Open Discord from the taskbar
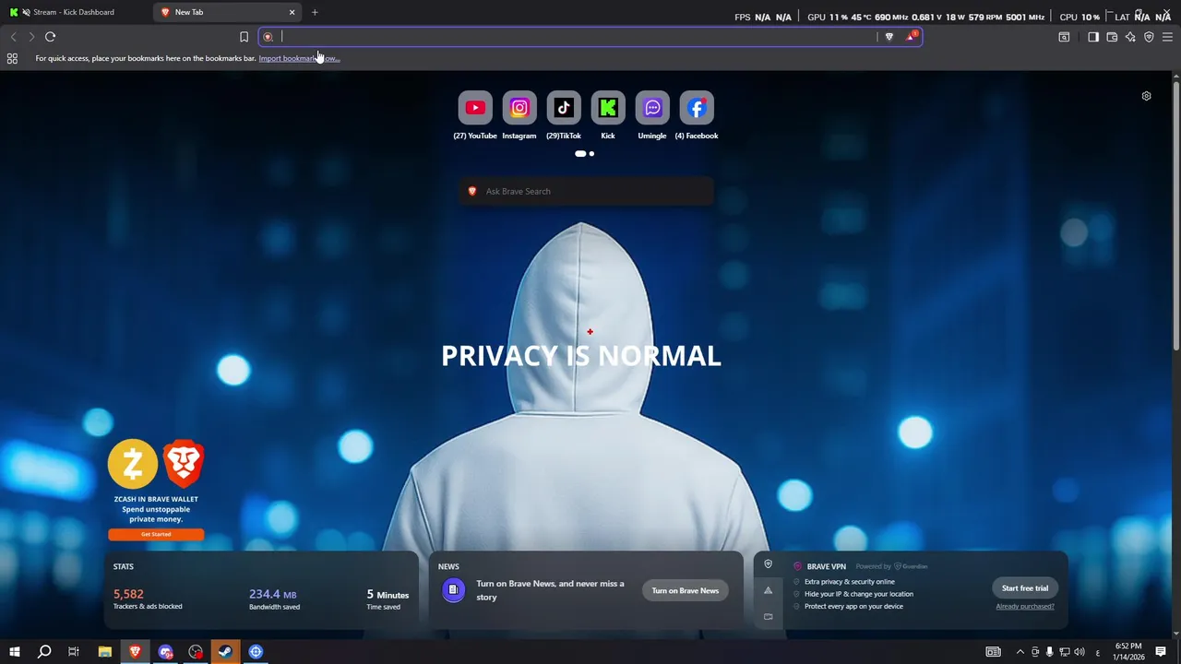Viewport: 1181px width, 664px height. coord(166,652)
